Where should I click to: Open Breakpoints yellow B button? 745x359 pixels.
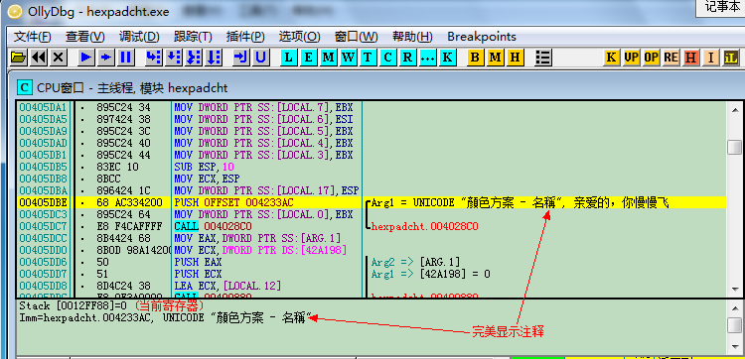pos(475,58)
